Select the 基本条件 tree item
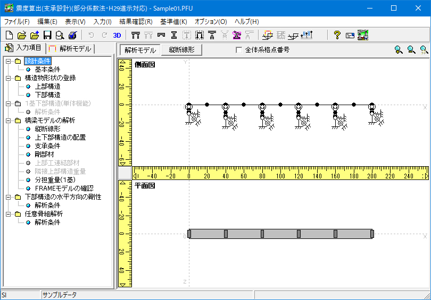 (x=47, y=70)
